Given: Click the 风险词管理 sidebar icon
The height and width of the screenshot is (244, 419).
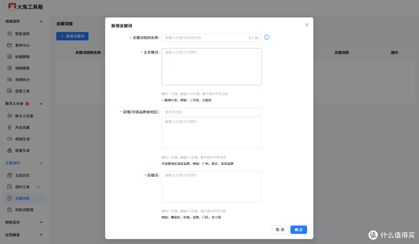Looking at the screenshot, I should click(10, 210).
